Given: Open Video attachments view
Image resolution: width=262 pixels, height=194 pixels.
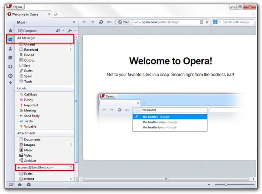Looking at the screenshot, I should [44, 155].
